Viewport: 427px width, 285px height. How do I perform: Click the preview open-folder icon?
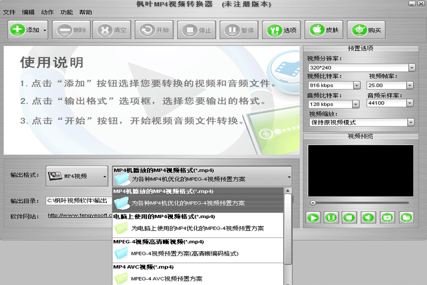click(x=406, y=218)
